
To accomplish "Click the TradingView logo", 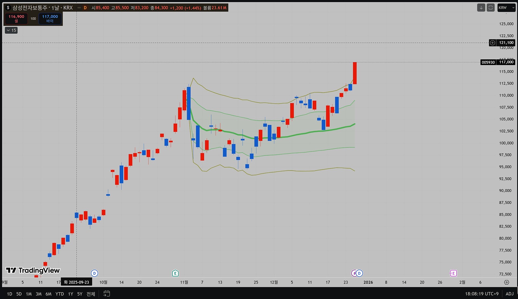I will pyautogui.click(x=33, y=270).
